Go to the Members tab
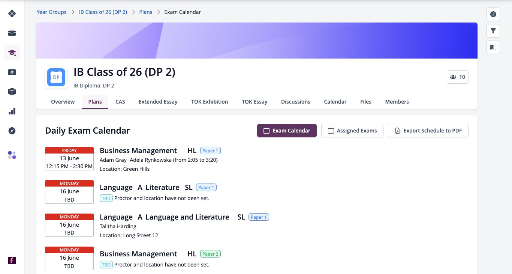The width and height of the screenshot is (512, 274). click(397, 102)
